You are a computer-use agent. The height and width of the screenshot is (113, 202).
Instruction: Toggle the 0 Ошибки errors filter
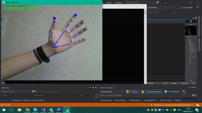click(133, 91)
